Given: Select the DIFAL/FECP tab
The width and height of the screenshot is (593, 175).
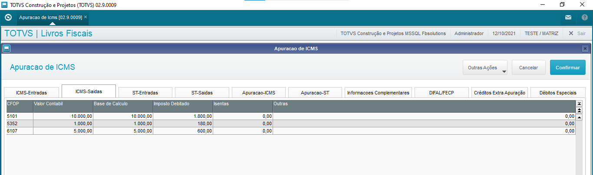Looking at the screenshot, I should click(x=441, y=93).
